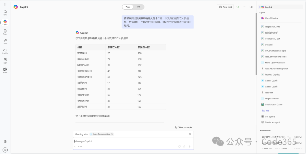Click the 田纳西州 table cell
Image resolution: width=306 pixels, height=154 pixels.
point(91,83)
